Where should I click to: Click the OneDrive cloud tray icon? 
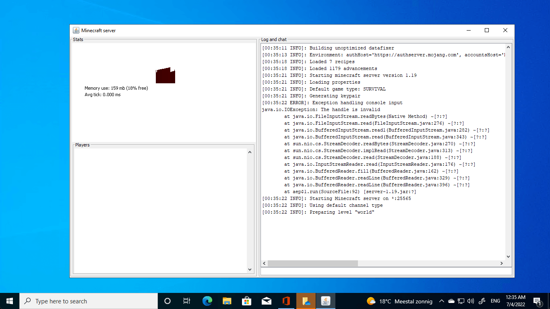(x=451, y=301)
